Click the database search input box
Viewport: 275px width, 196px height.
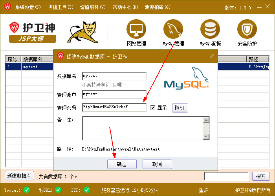226,176
